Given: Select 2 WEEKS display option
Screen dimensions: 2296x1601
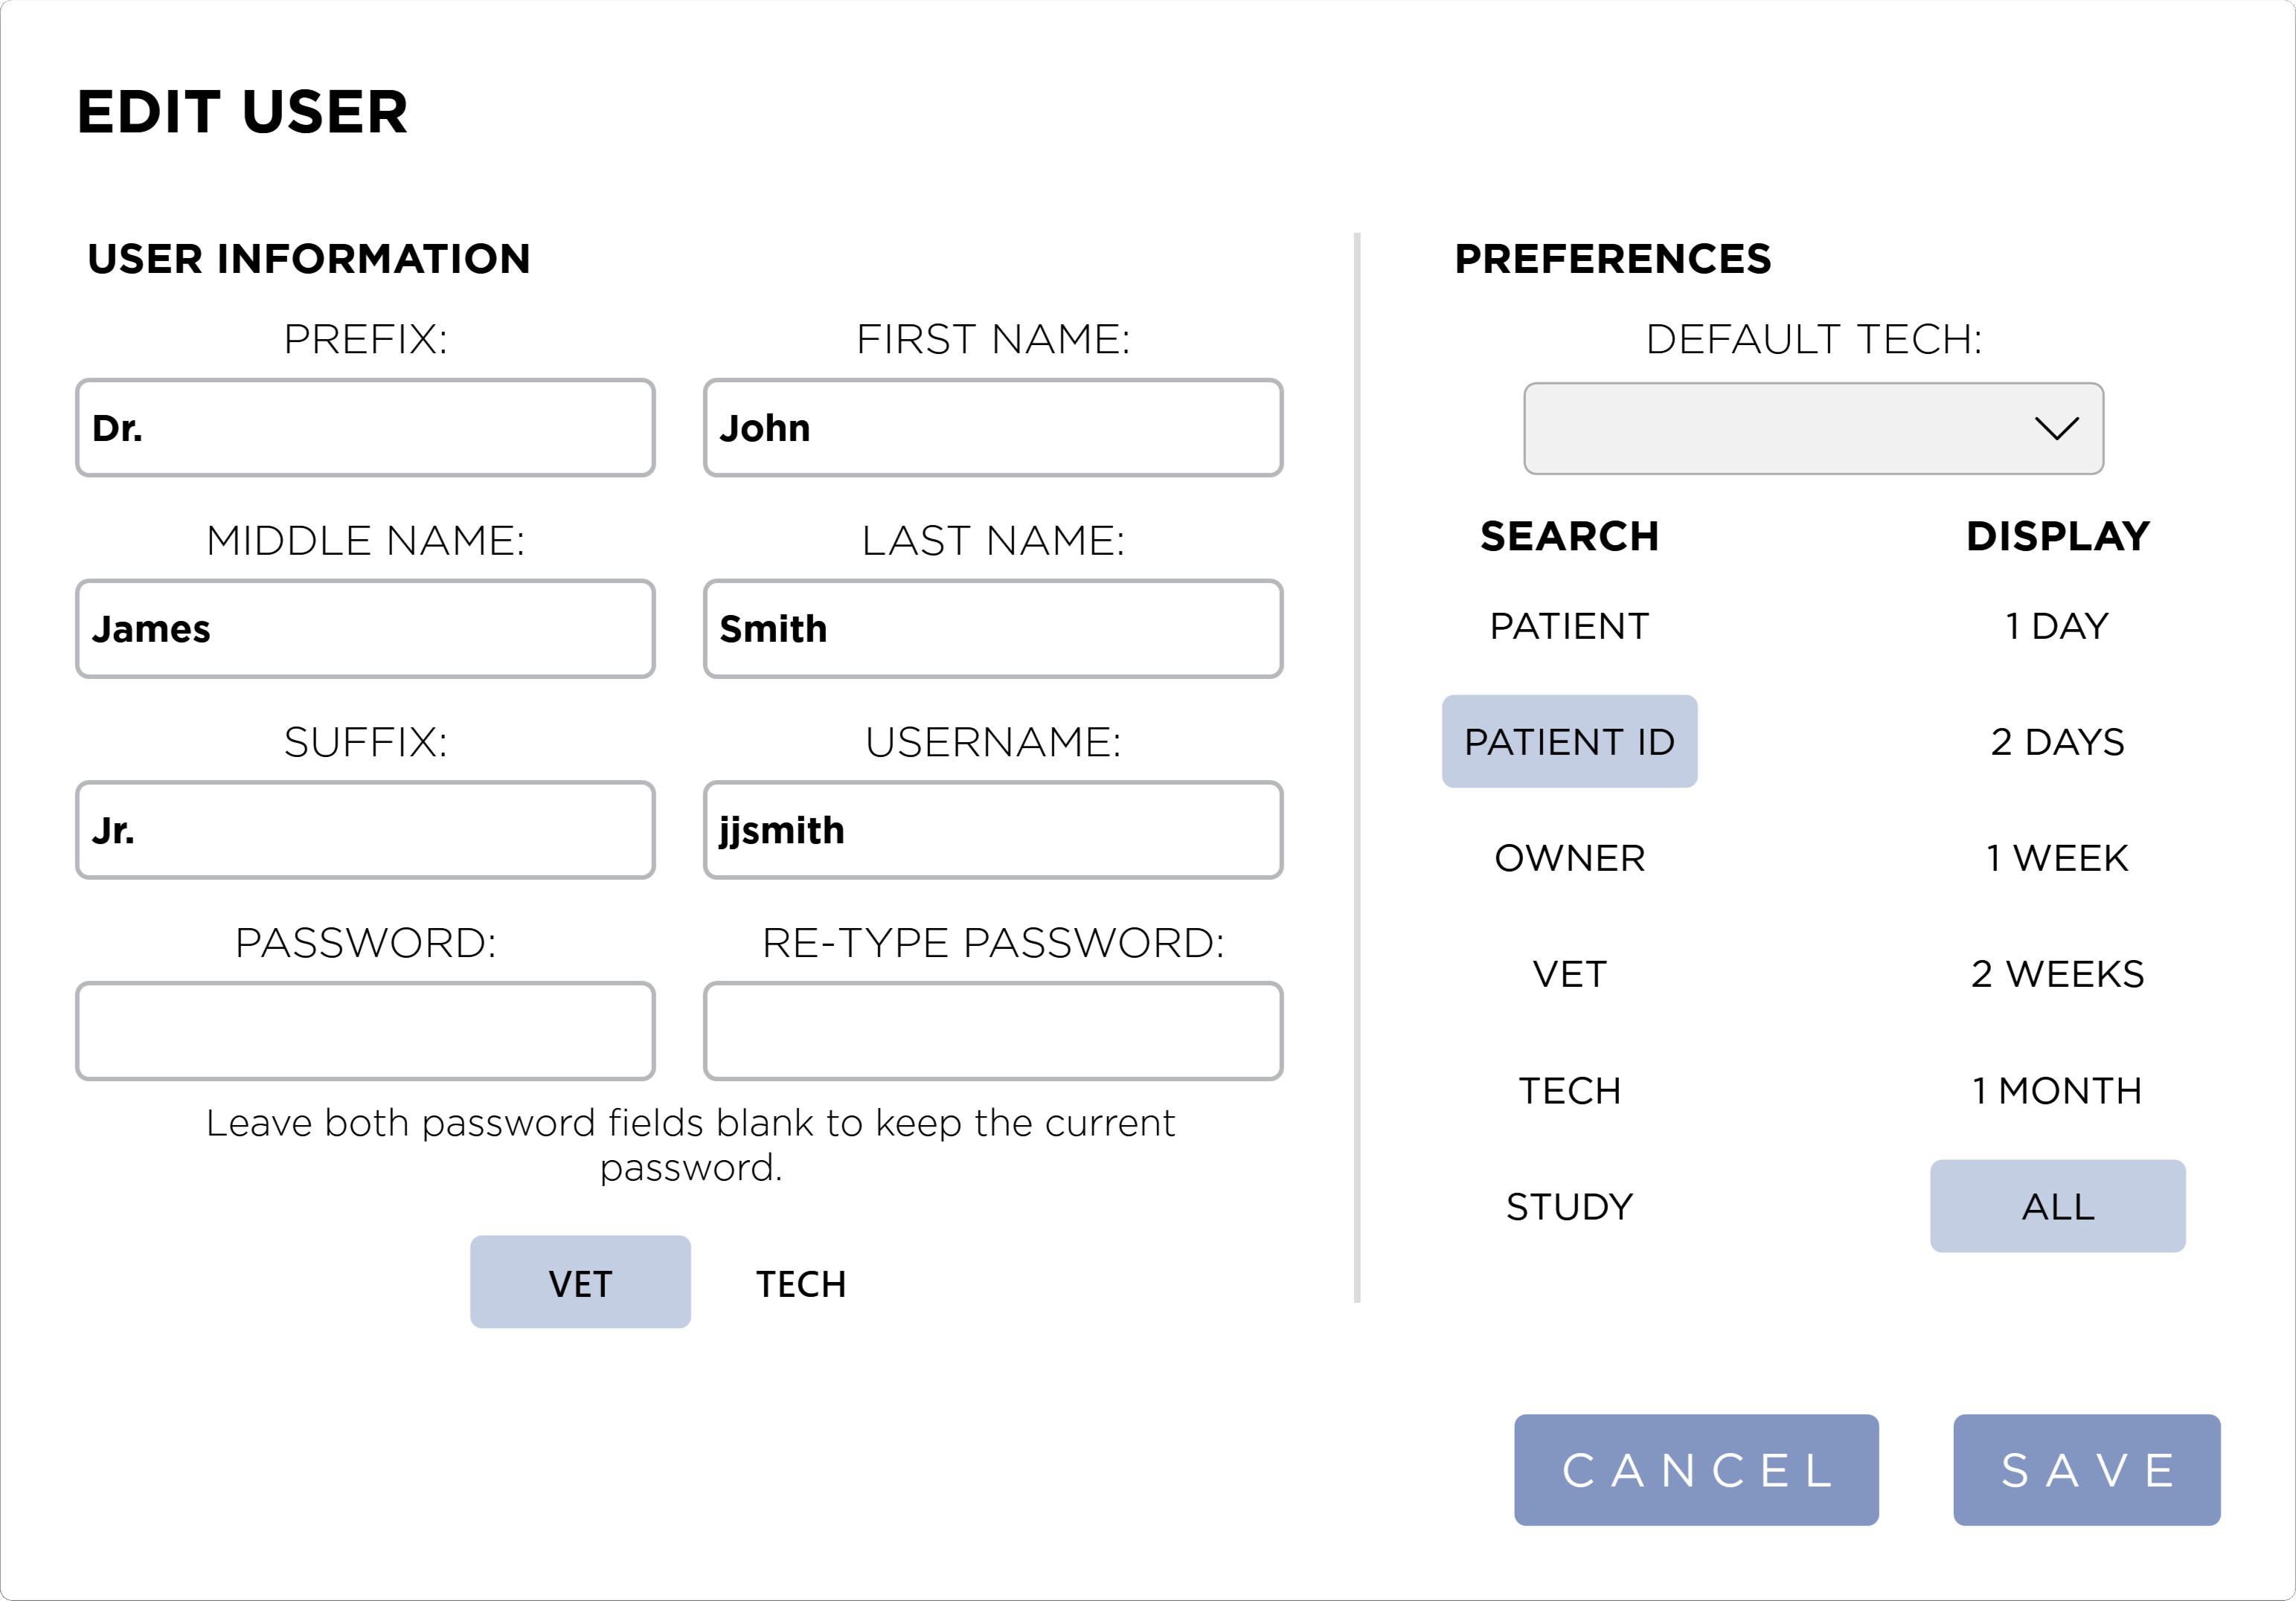Looking at the screenshot, I should click(x=2056, y=974).
